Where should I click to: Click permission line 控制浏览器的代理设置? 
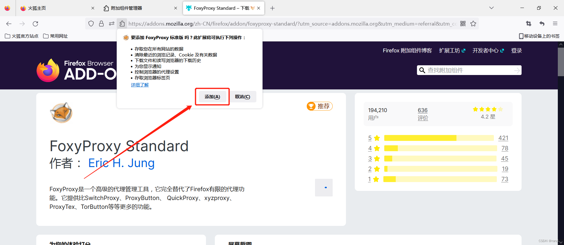156,72
